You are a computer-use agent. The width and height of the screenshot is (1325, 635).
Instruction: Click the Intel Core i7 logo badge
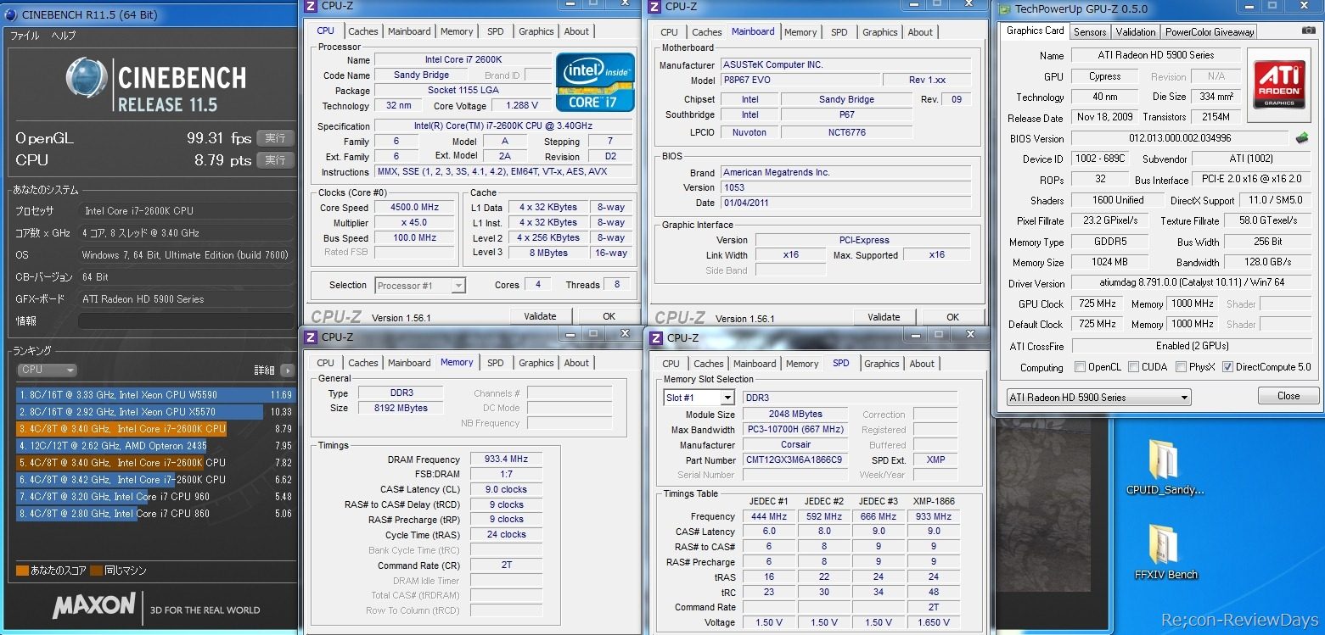[595, 82]
